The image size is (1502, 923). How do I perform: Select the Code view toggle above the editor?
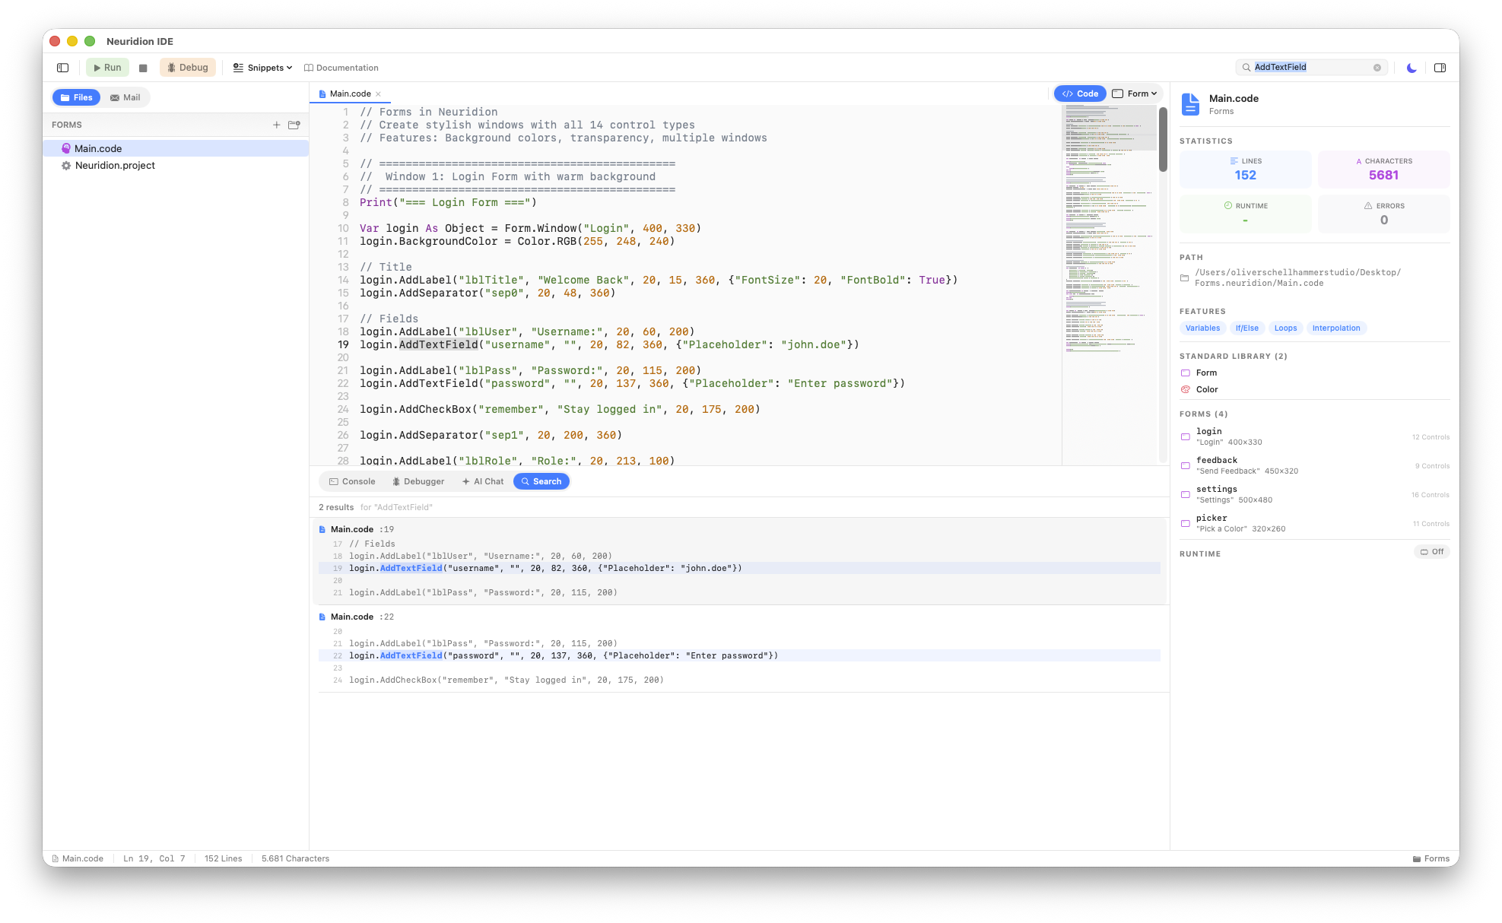coord(1079,93)
